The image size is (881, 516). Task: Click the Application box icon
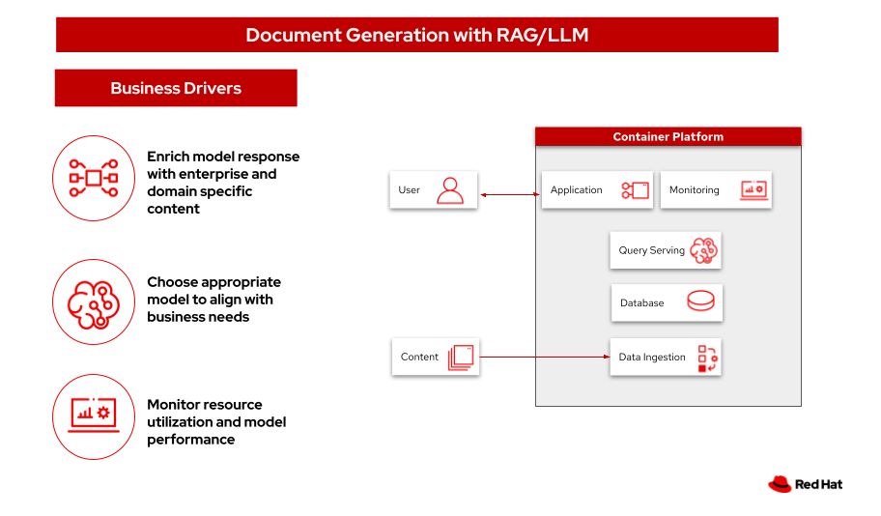tap(636, 190)
